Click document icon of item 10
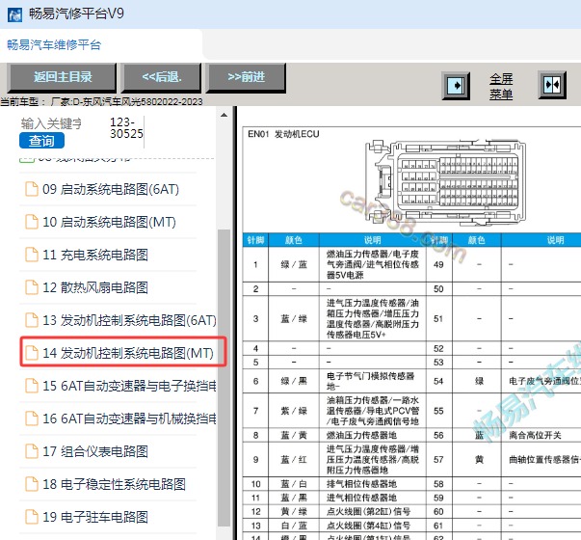Screen dimensions: 581x540 pyautogui.click(x=32, y=222)
